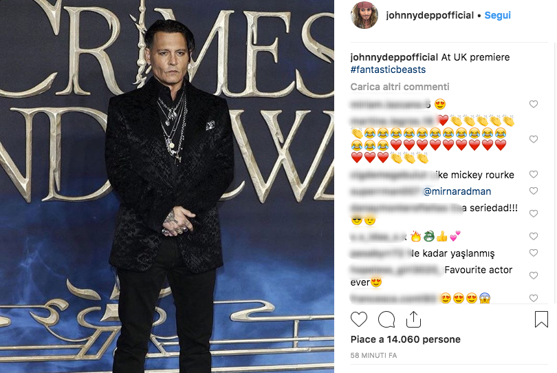This screenshot has width=557, height=373.
Task: Share the post via the share icon
Action: pos(413,319)
